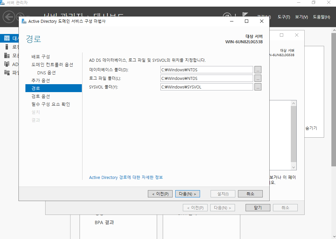Click 닫기 button in background wizard

(258, 208)
